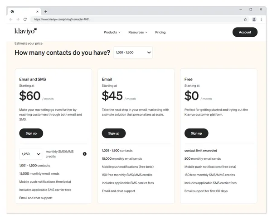Image resolution: width=272 pixels, height=219 pixels.
Task: Click 'Email support for first 60 days'
Action: (206, 191)
